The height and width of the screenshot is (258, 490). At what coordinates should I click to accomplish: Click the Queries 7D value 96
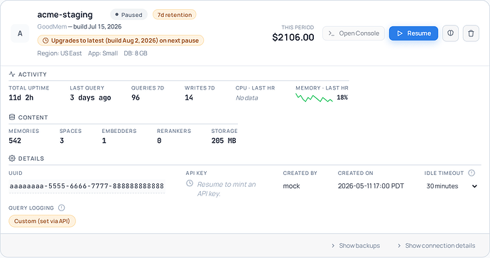pos(136,97)
